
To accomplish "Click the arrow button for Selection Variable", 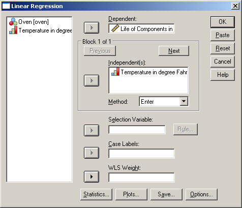I will (92, 130).
